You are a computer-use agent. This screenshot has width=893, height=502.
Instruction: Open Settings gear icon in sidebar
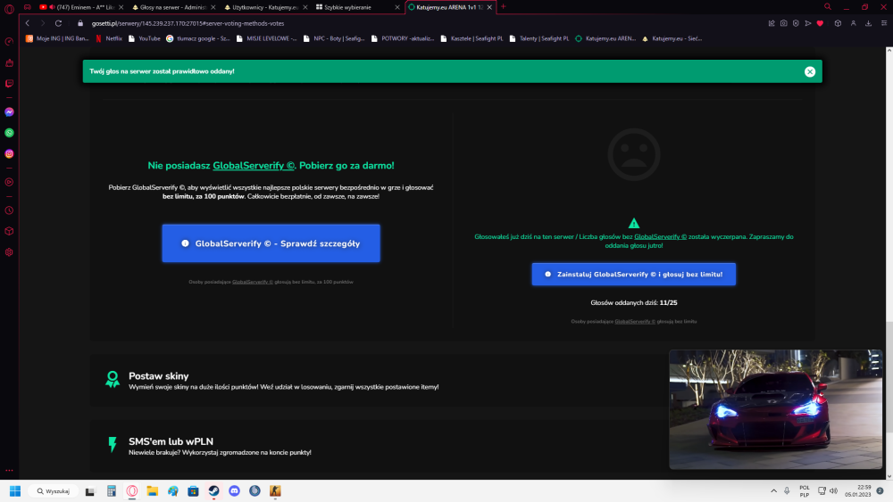(9, 252)
